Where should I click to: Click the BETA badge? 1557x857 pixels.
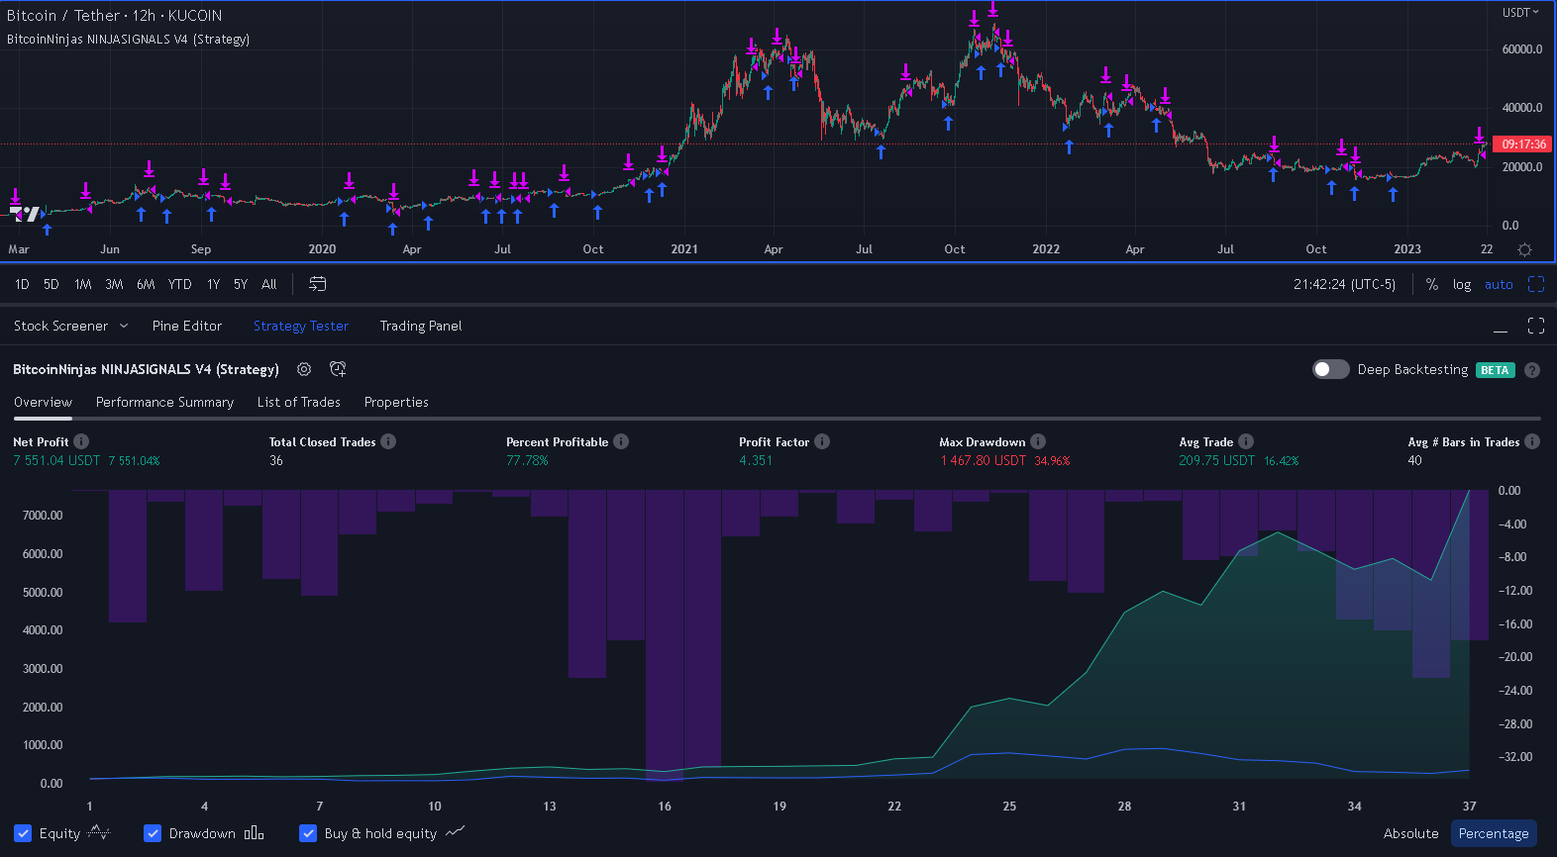pyautogui.click(x=1495, y=370)
